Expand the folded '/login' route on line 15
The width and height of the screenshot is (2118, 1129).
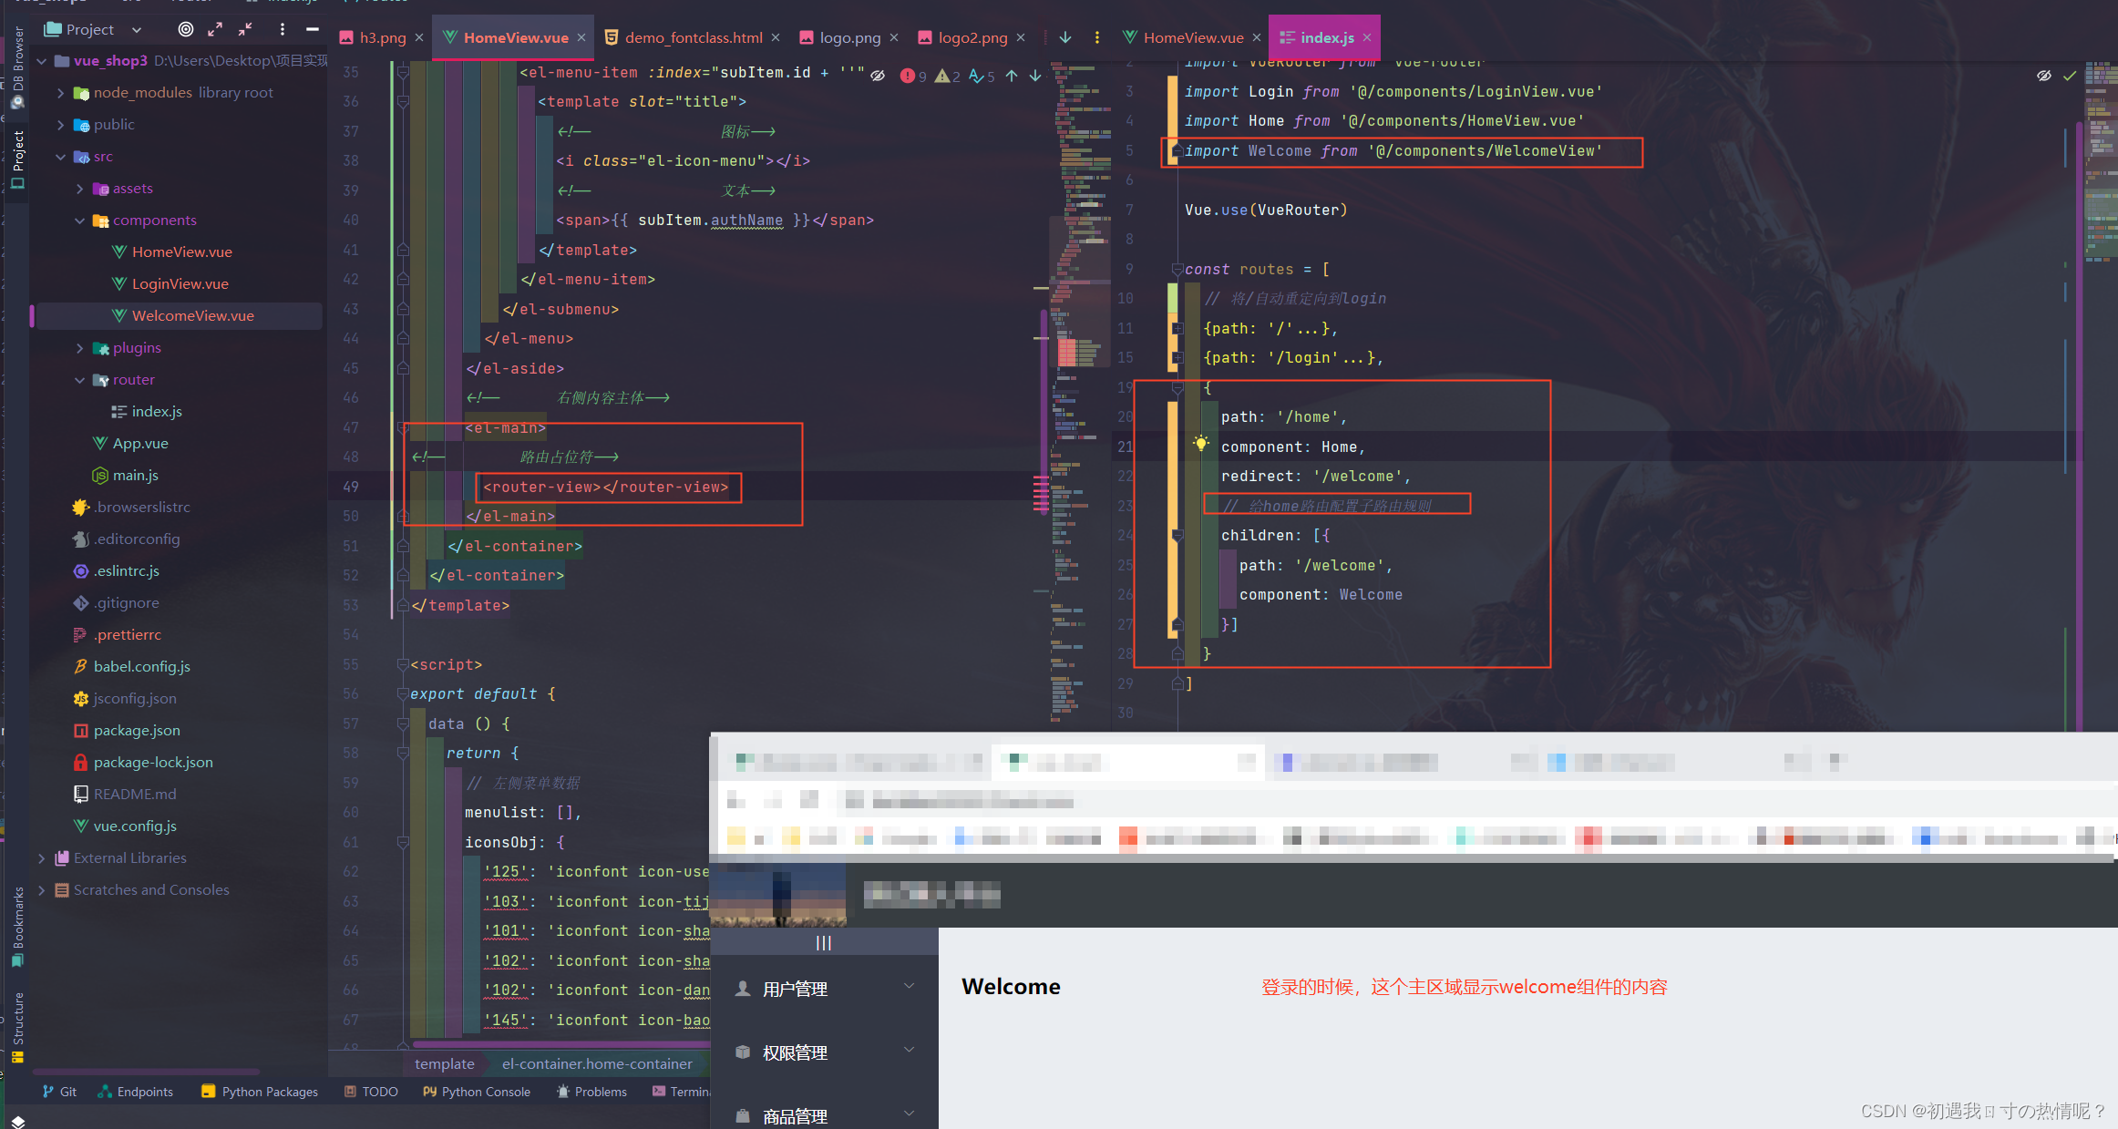[x=1177, y=358]
